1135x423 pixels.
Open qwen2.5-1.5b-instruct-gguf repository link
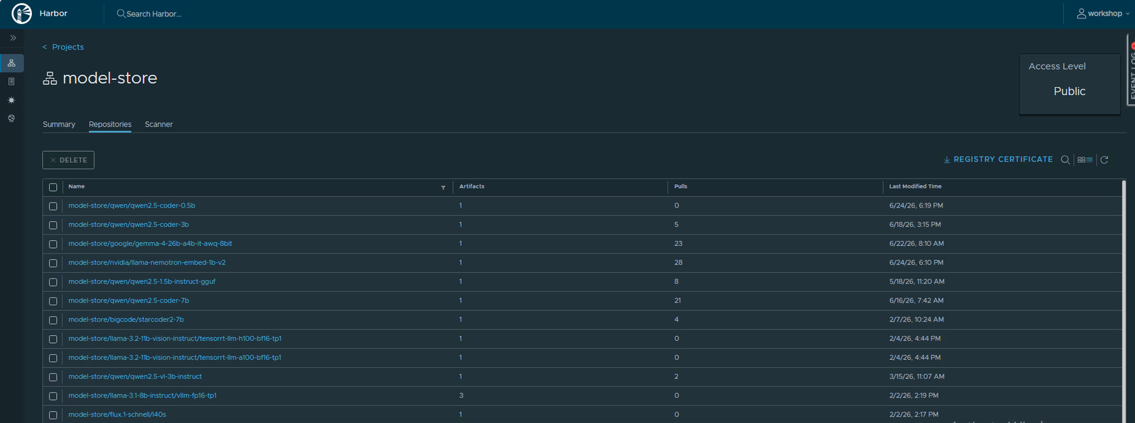(142, 282)
